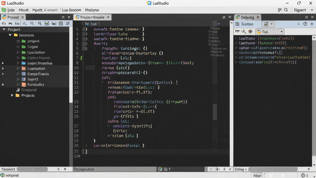Click the clock icon in Debug panel toolbar

[305, 24]
